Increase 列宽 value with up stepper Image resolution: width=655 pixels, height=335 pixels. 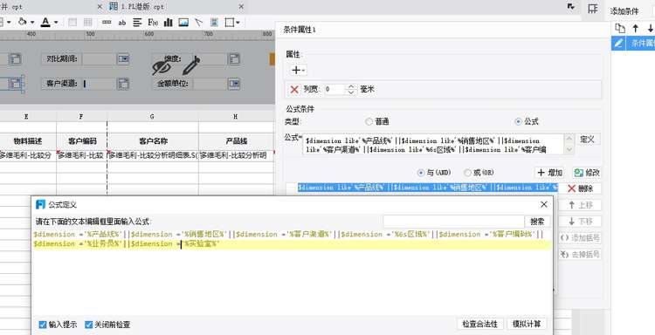(x=351, y=86)
